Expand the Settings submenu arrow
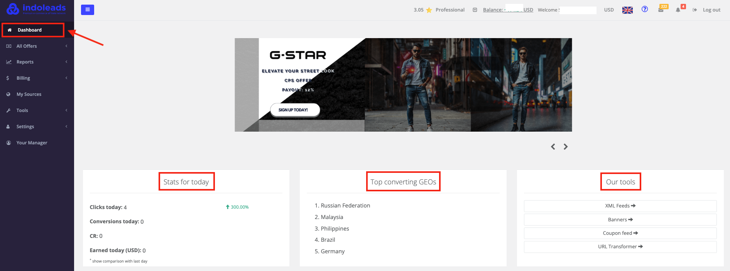 point(66,127)
